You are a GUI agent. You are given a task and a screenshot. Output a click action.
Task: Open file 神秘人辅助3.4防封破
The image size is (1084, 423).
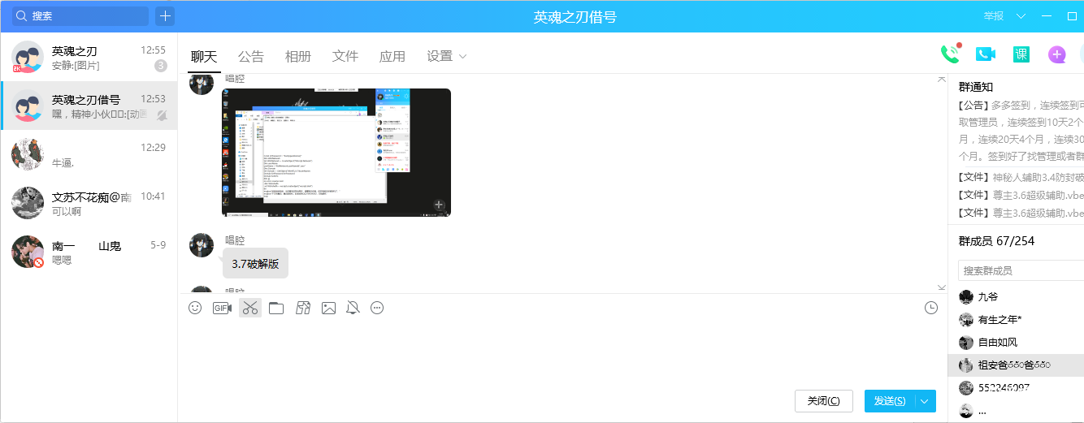(1021, 177)
